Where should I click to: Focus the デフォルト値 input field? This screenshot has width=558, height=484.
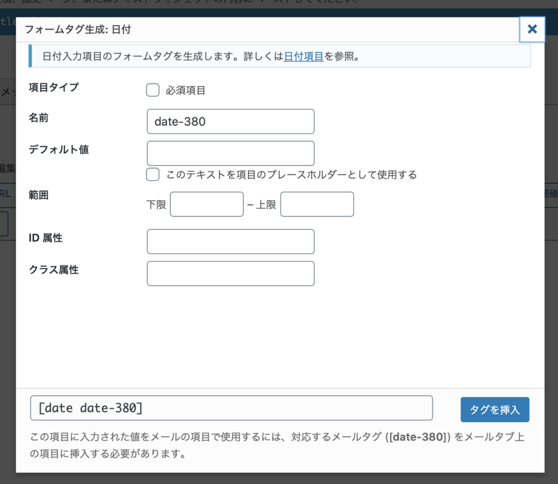[230, 153]
